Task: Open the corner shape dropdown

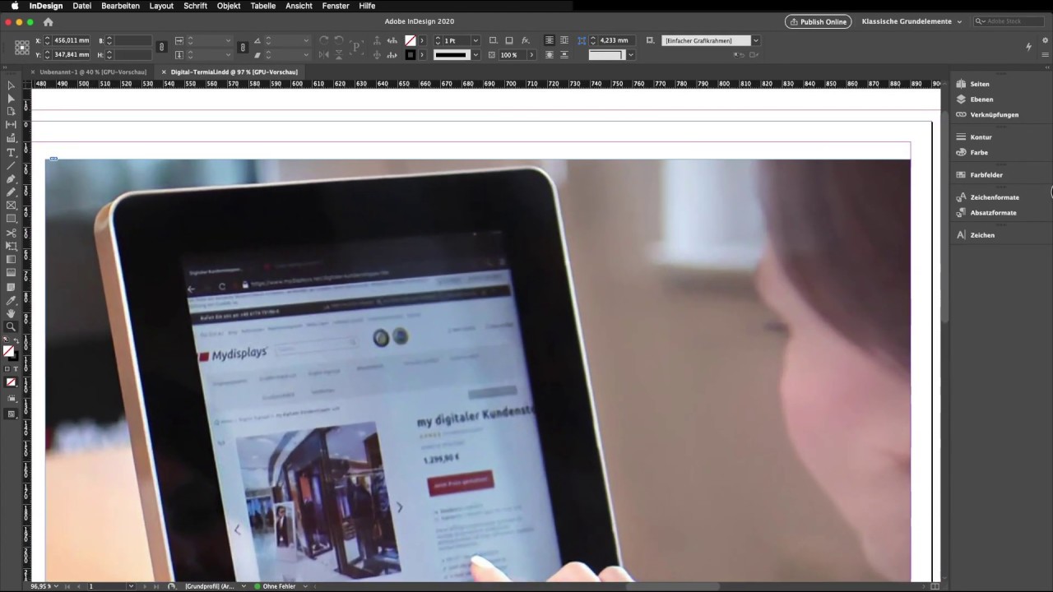Action: pyautogui.click(x=631, y=55)
